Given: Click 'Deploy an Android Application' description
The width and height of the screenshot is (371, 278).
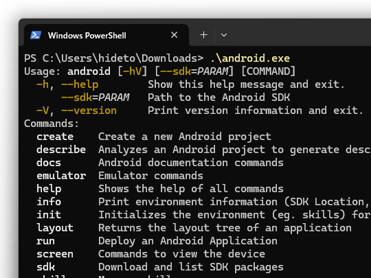Looking at the screenshot, I should [188, 241].
